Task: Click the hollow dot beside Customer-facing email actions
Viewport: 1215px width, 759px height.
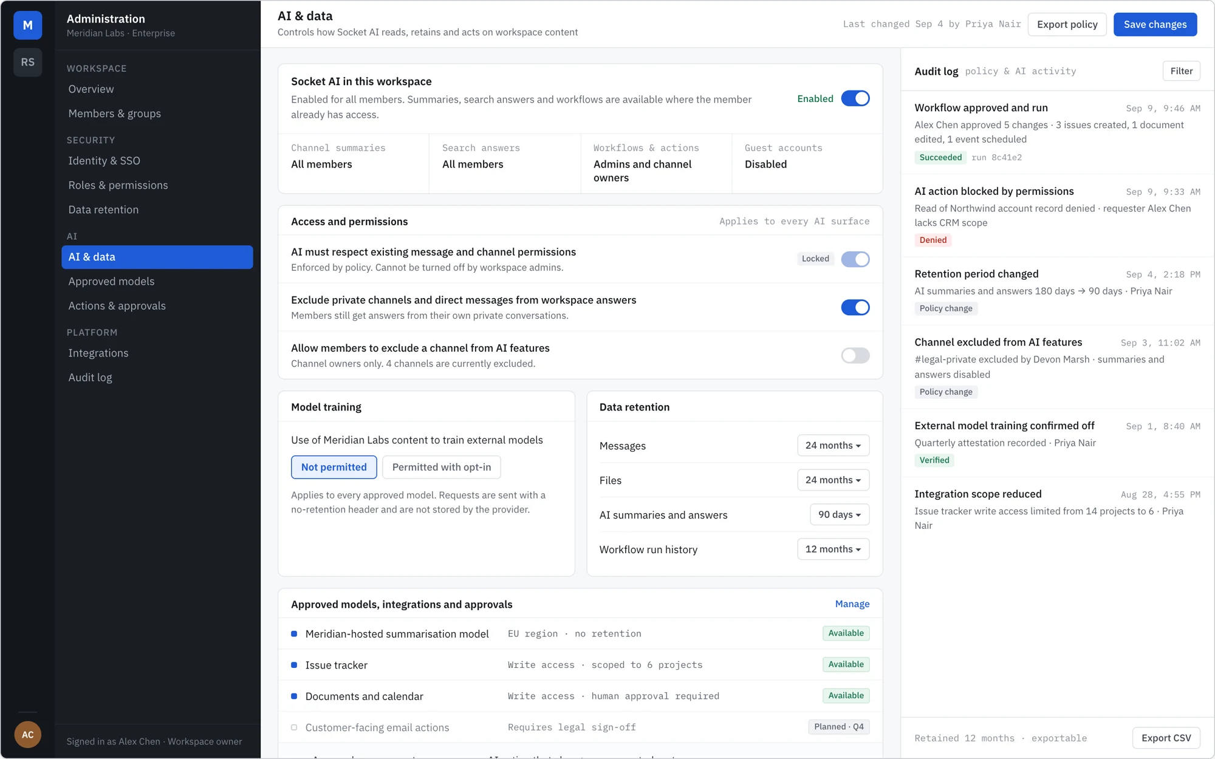Action: point(294,727)
